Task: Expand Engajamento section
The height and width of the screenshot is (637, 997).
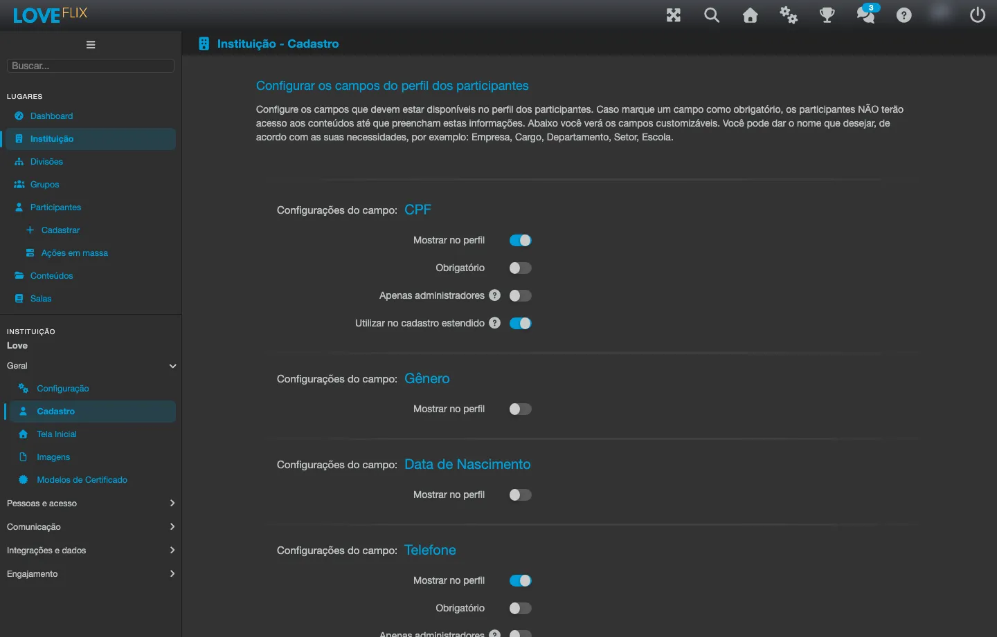Action: (91, 574)
